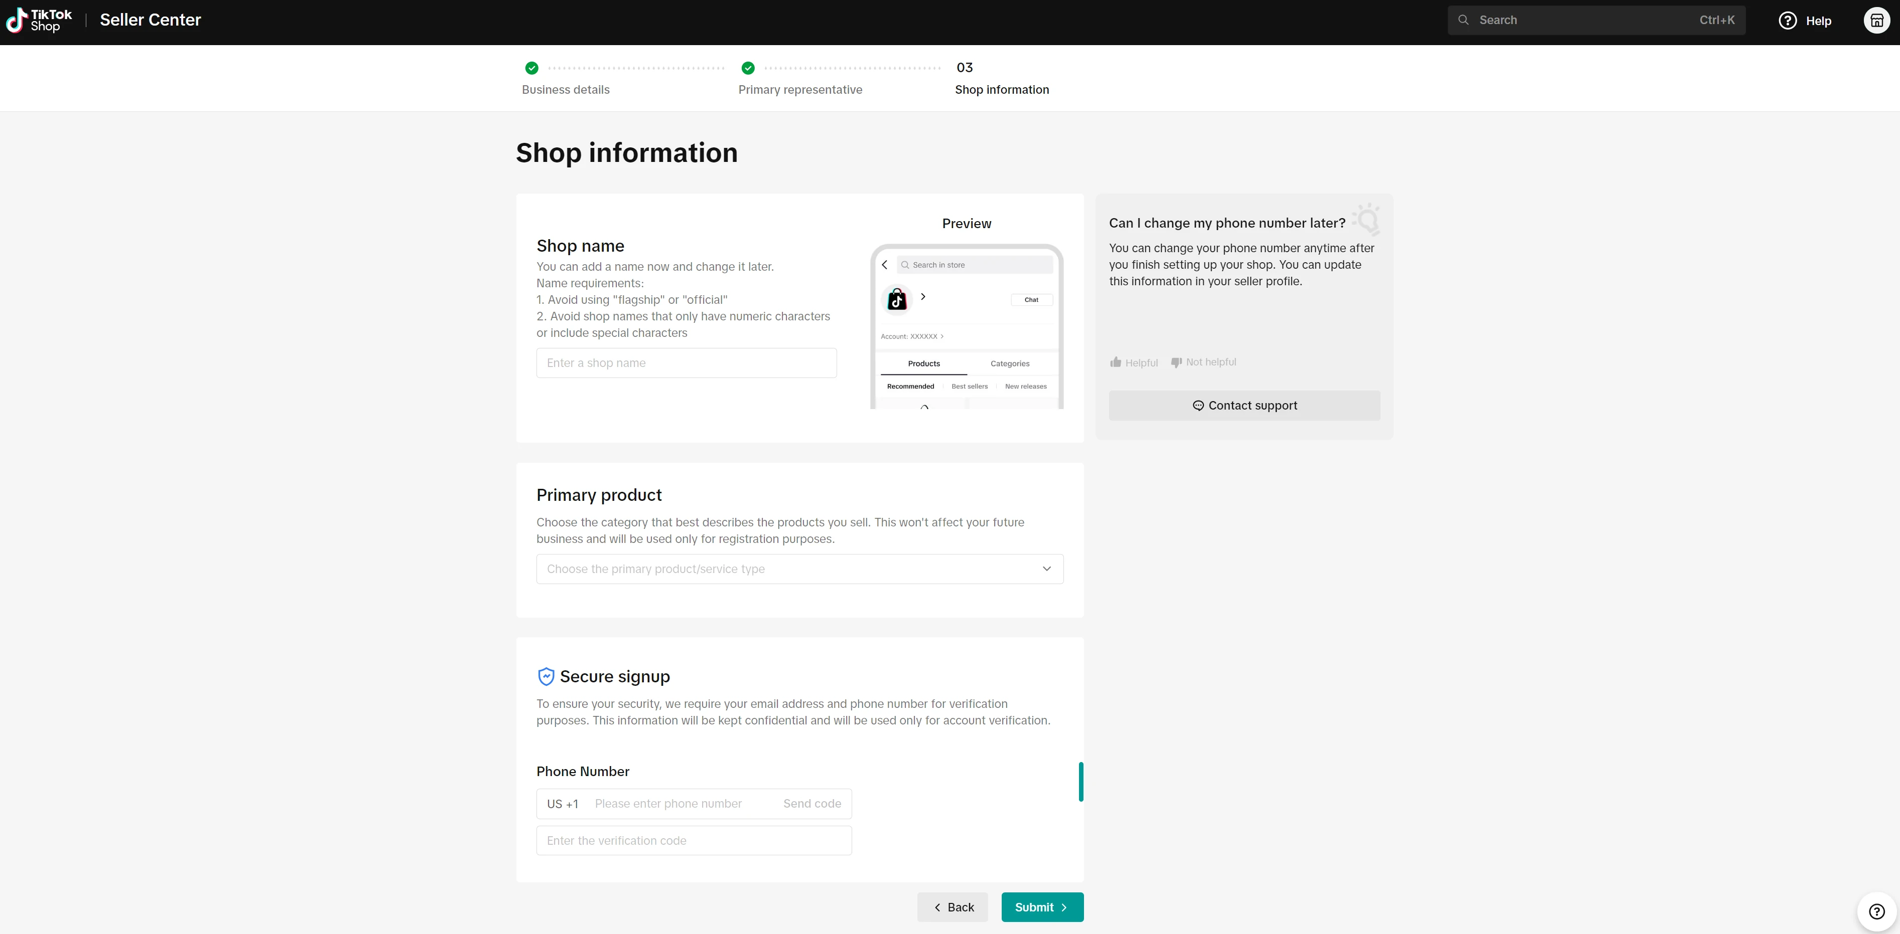Go to the Primary representative step
The height and width of the screenshot is (934, 1900).
coord(799,89)
